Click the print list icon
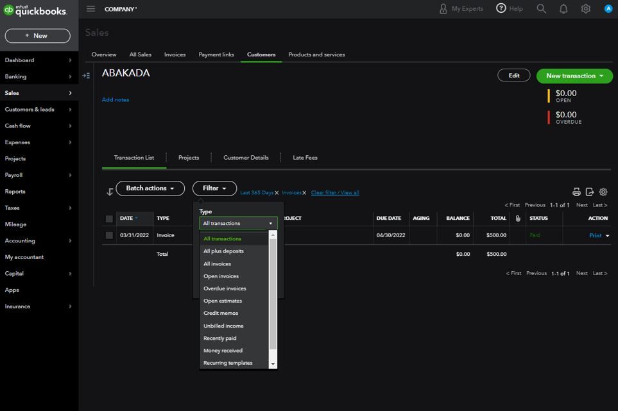Image resolution: width=618 pixels, height=411 pixels. click(576, 192)
